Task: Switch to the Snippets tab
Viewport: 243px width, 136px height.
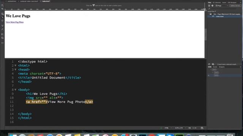Action: coord(222,67)
